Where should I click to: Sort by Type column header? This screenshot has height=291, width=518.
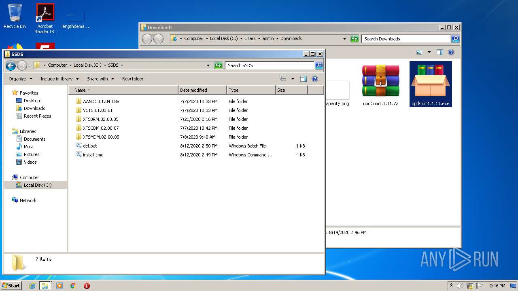coord(251,90)
